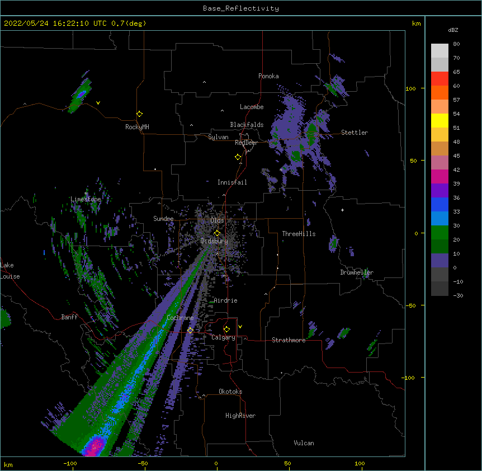Click the yellow diamond marker above Calgary
The width and height of the screenshot is (482, 471).
point(226,329)
